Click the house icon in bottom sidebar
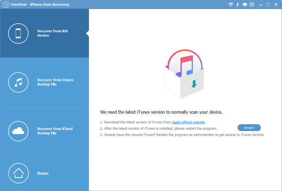Image resolution: width=282 pixels, height=191 pixels. (19, 173)
